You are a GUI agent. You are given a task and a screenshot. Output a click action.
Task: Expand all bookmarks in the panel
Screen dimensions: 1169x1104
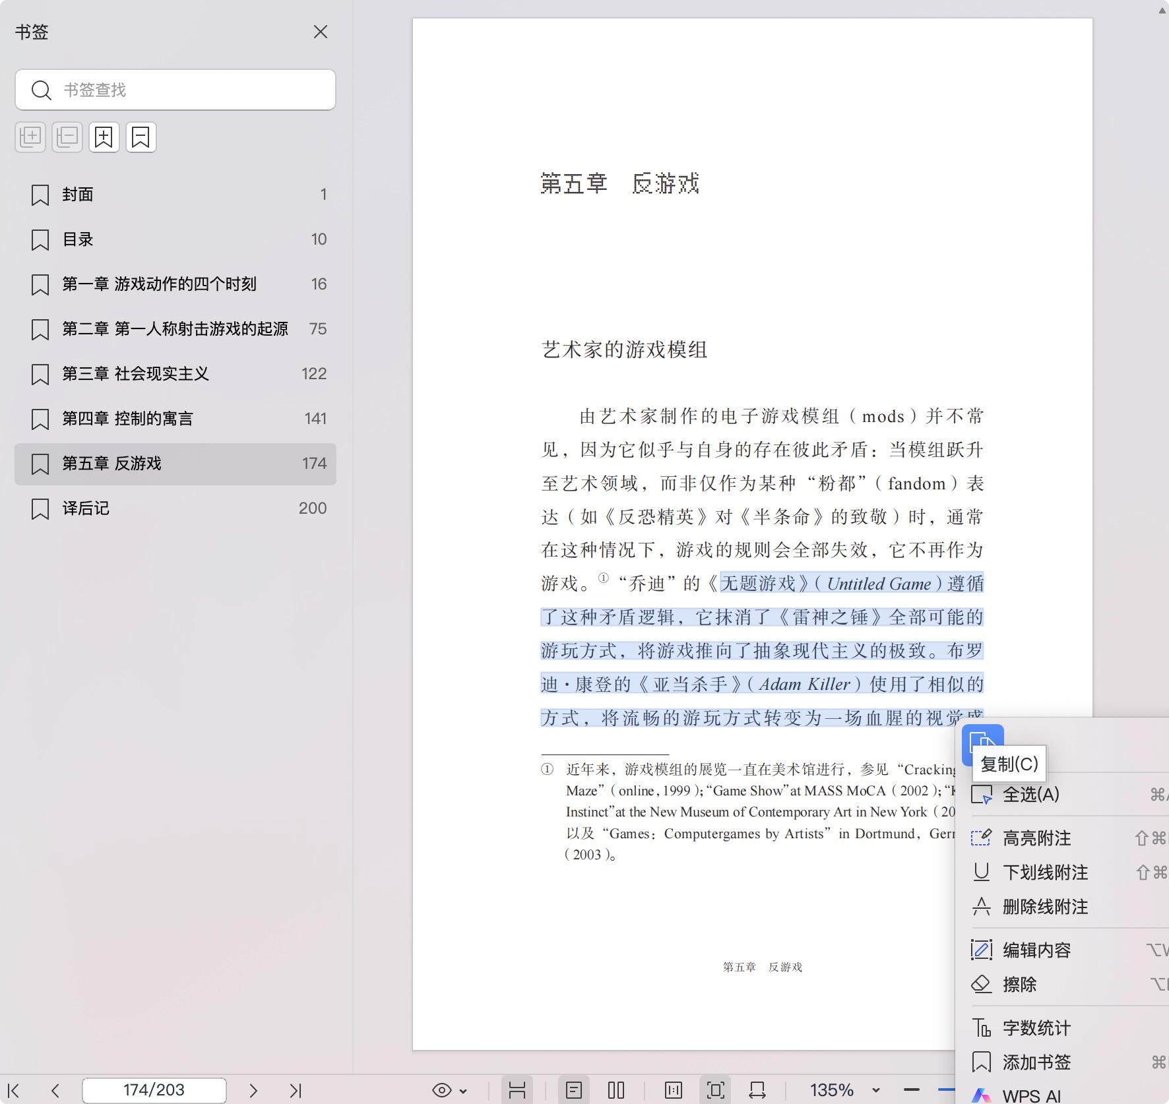tap(30, 137)
